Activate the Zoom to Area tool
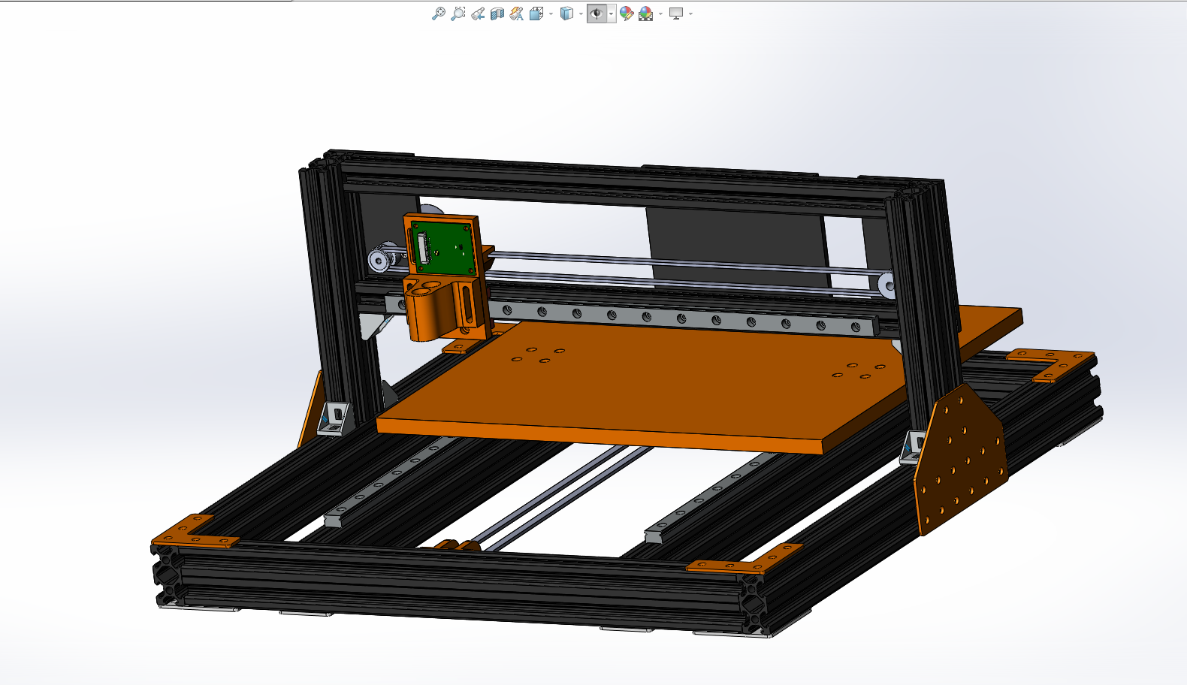 coord(458,14)
